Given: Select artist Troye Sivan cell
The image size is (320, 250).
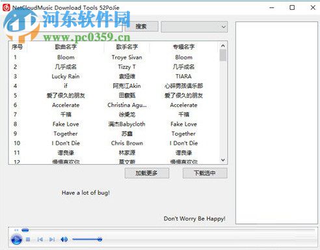Looking at the screenshot, I should 127,57.
